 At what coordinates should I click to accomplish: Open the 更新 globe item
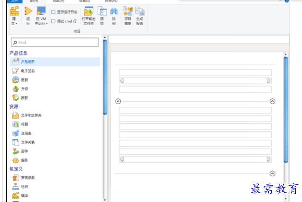pos(20,80)
